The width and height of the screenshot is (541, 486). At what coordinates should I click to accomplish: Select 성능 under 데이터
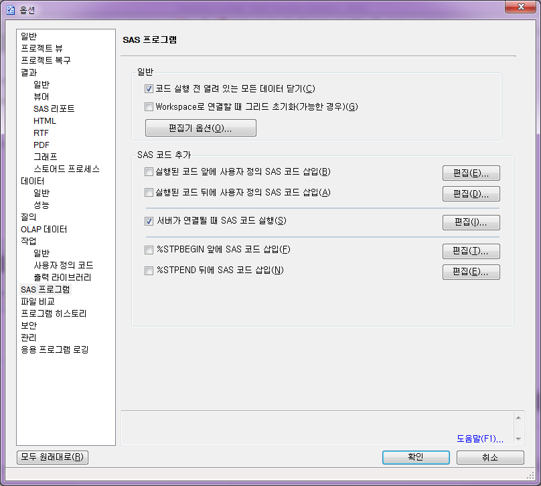[x=42, y=206]
